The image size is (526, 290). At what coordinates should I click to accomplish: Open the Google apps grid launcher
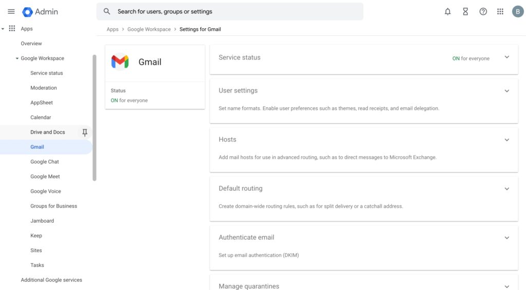(x=500, y=11)
